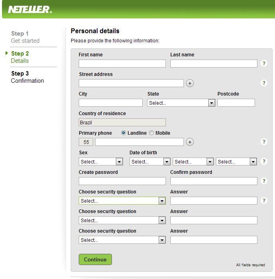This screenshot has height=279, width=275.
Task: Focus the Street address field
Action: pyautogui.click(x=131, y=83)
